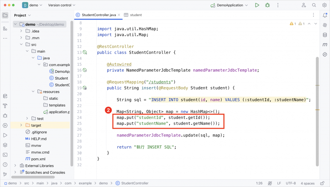Open the DemoApplication run configuration dropdown
The height and width of the screenshot is (187, 330).
[229, 5]
